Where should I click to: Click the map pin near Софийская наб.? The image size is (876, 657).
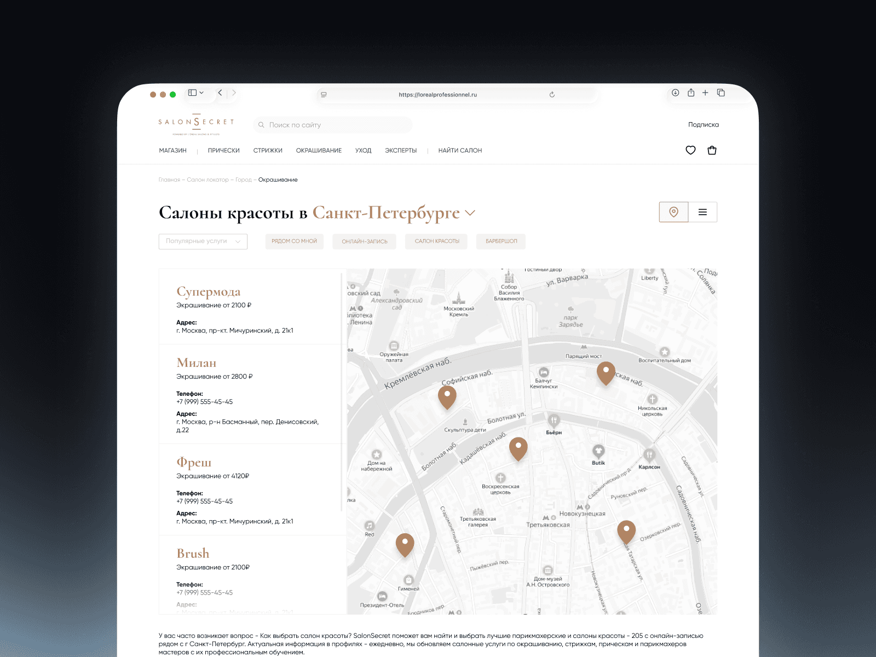(447, 397)
